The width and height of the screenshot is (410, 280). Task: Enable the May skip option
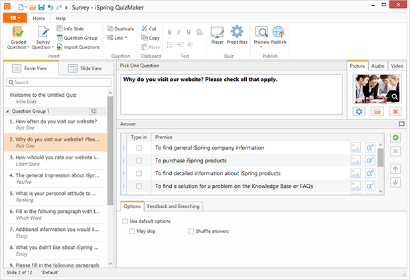click(132, 231)
